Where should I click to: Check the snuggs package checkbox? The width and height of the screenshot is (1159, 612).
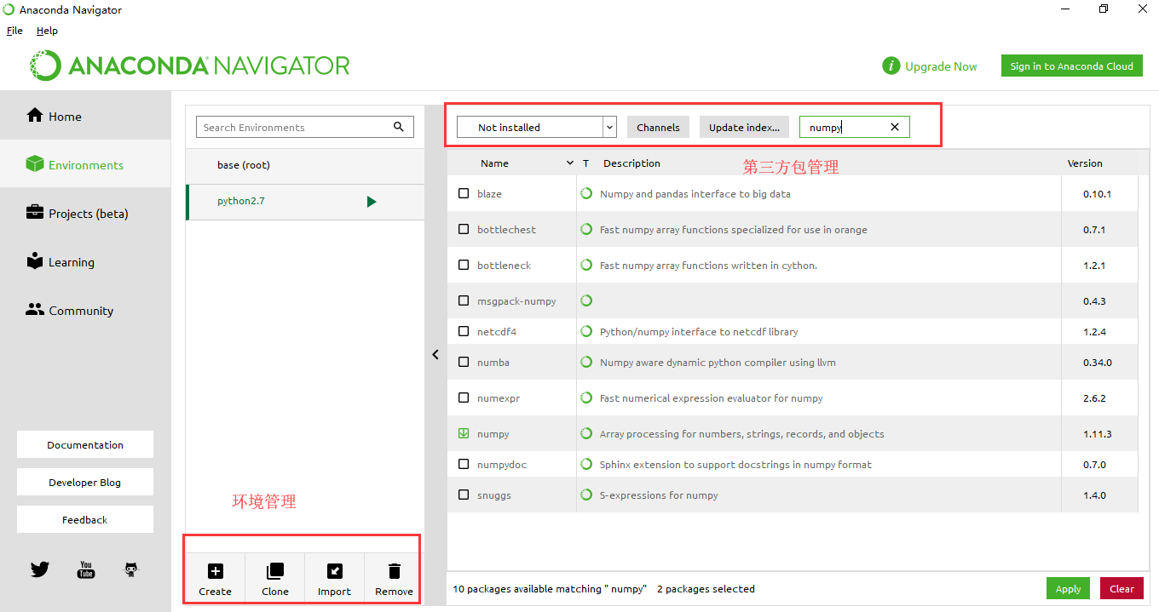pyautogui.click(x=464, y=495)
